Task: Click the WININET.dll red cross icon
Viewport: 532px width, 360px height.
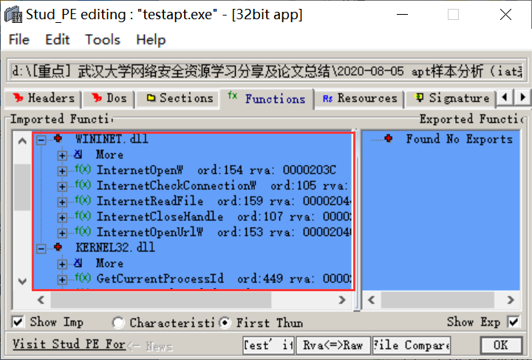Action: coord(58,138)
